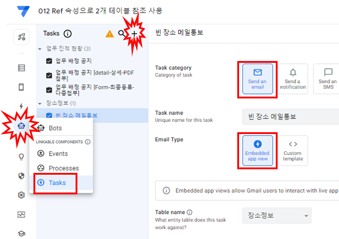The width and height of the screenshot is (339, 239).
Task: Open the Settings gear sidebar icon
Action: coord(21,195)
